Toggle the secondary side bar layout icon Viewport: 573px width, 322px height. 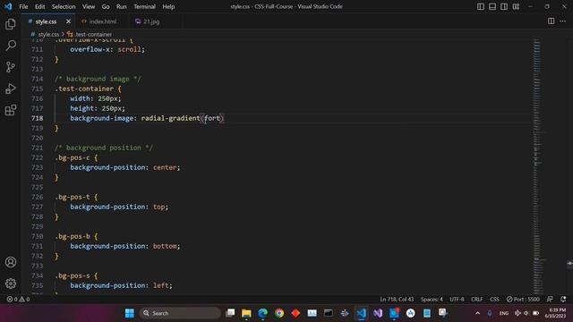point(504,6)
